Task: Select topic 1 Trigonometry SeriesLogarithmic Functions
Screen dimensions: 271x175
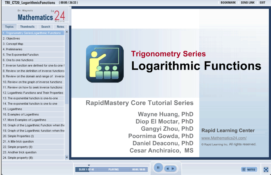Action: point(33,33)
